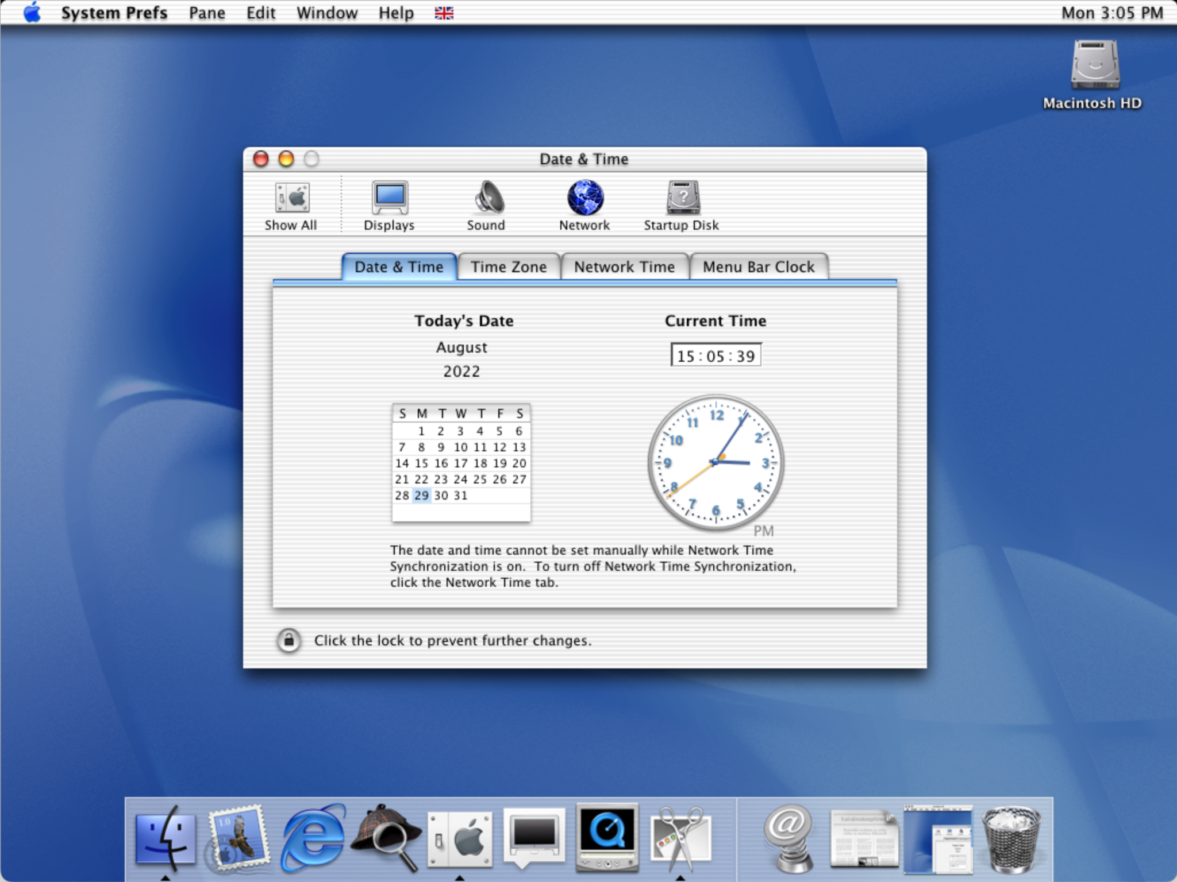The image size is (1177, 882).
Task: Click the British flag keyboard menu
Action: pos(444,13)
